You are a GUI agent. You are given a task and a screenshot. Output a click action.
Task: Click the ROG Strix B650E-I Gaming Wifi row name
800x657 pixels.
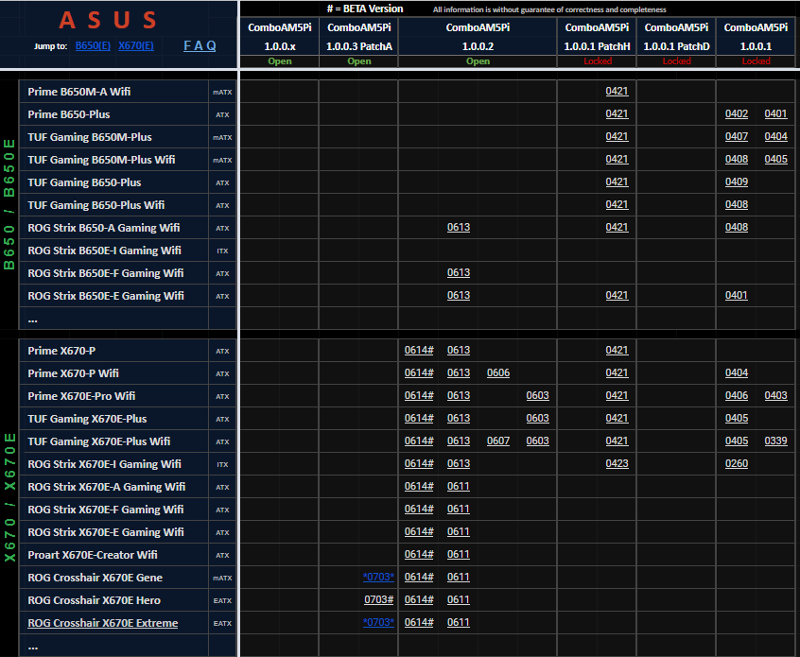tap(104, 251)
